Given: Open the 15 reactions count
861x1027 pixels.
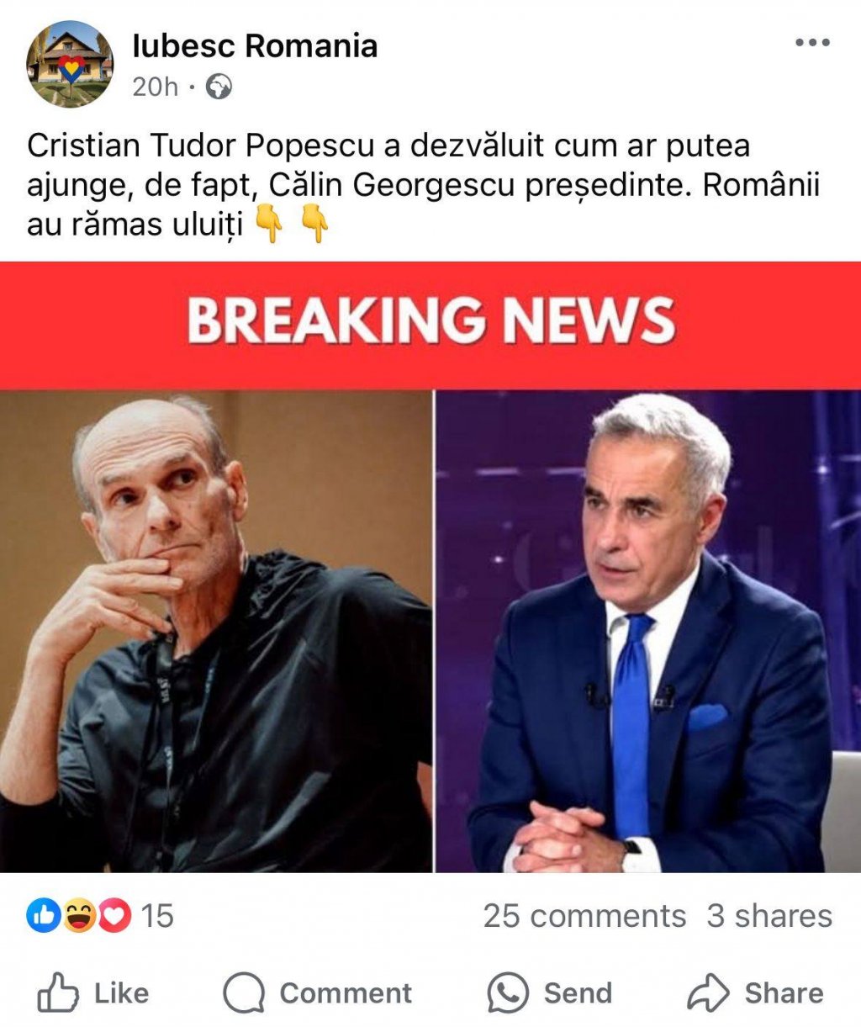Looking at the screenshot, I should coord(157,916).
